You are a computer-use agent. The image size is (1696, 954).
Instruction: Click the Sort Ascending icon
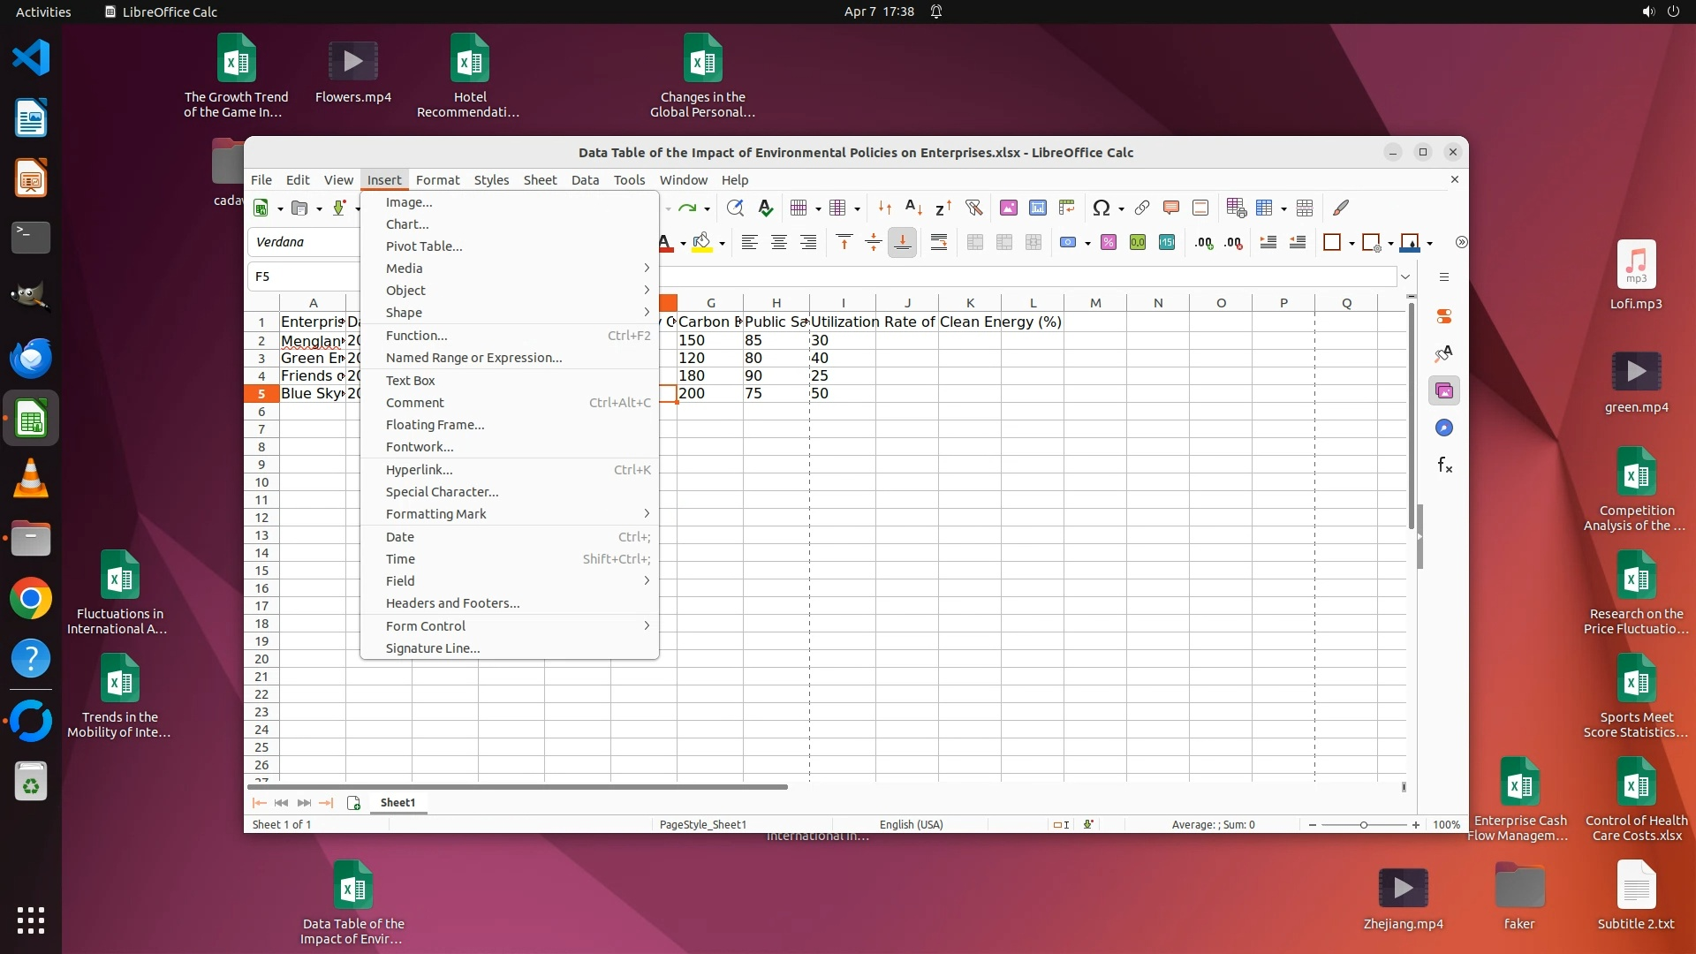(914, 208)
